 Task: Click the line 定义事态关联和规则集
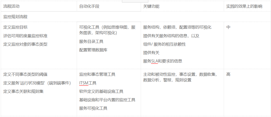tap(23, 91)
